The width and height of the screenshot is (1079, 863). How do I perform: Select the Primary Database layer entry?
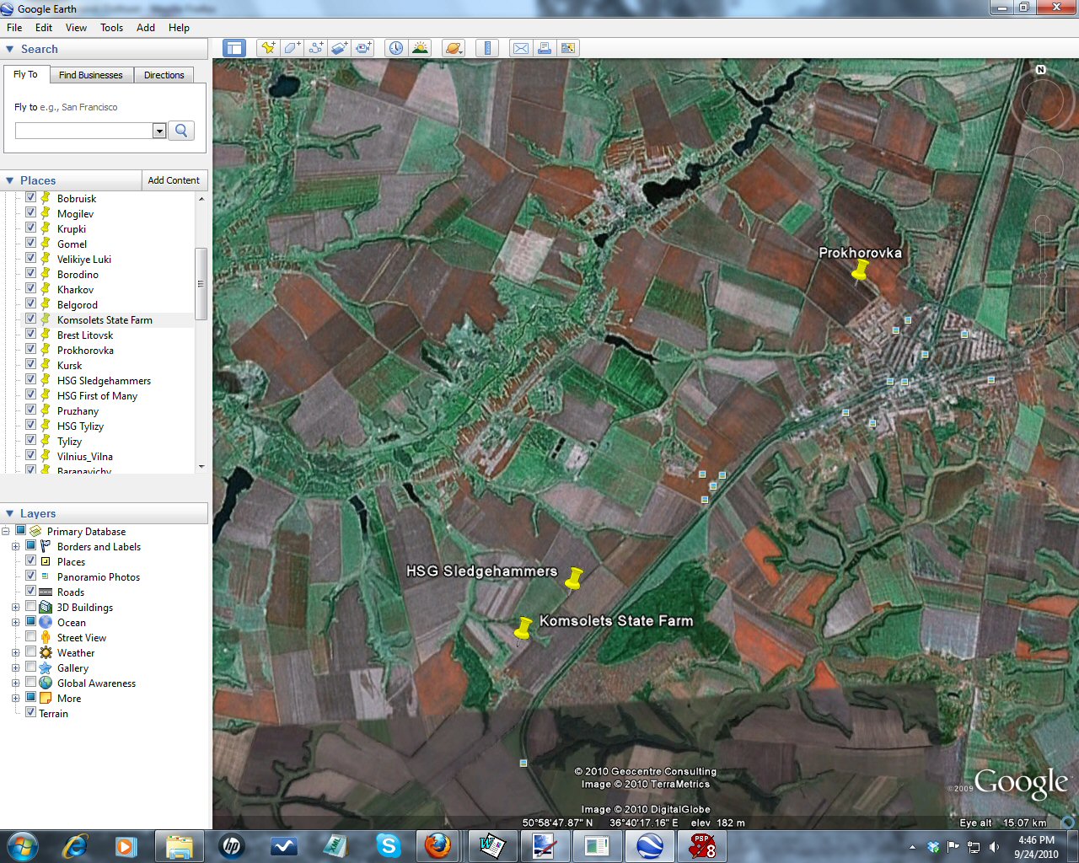tap(86, 531)
